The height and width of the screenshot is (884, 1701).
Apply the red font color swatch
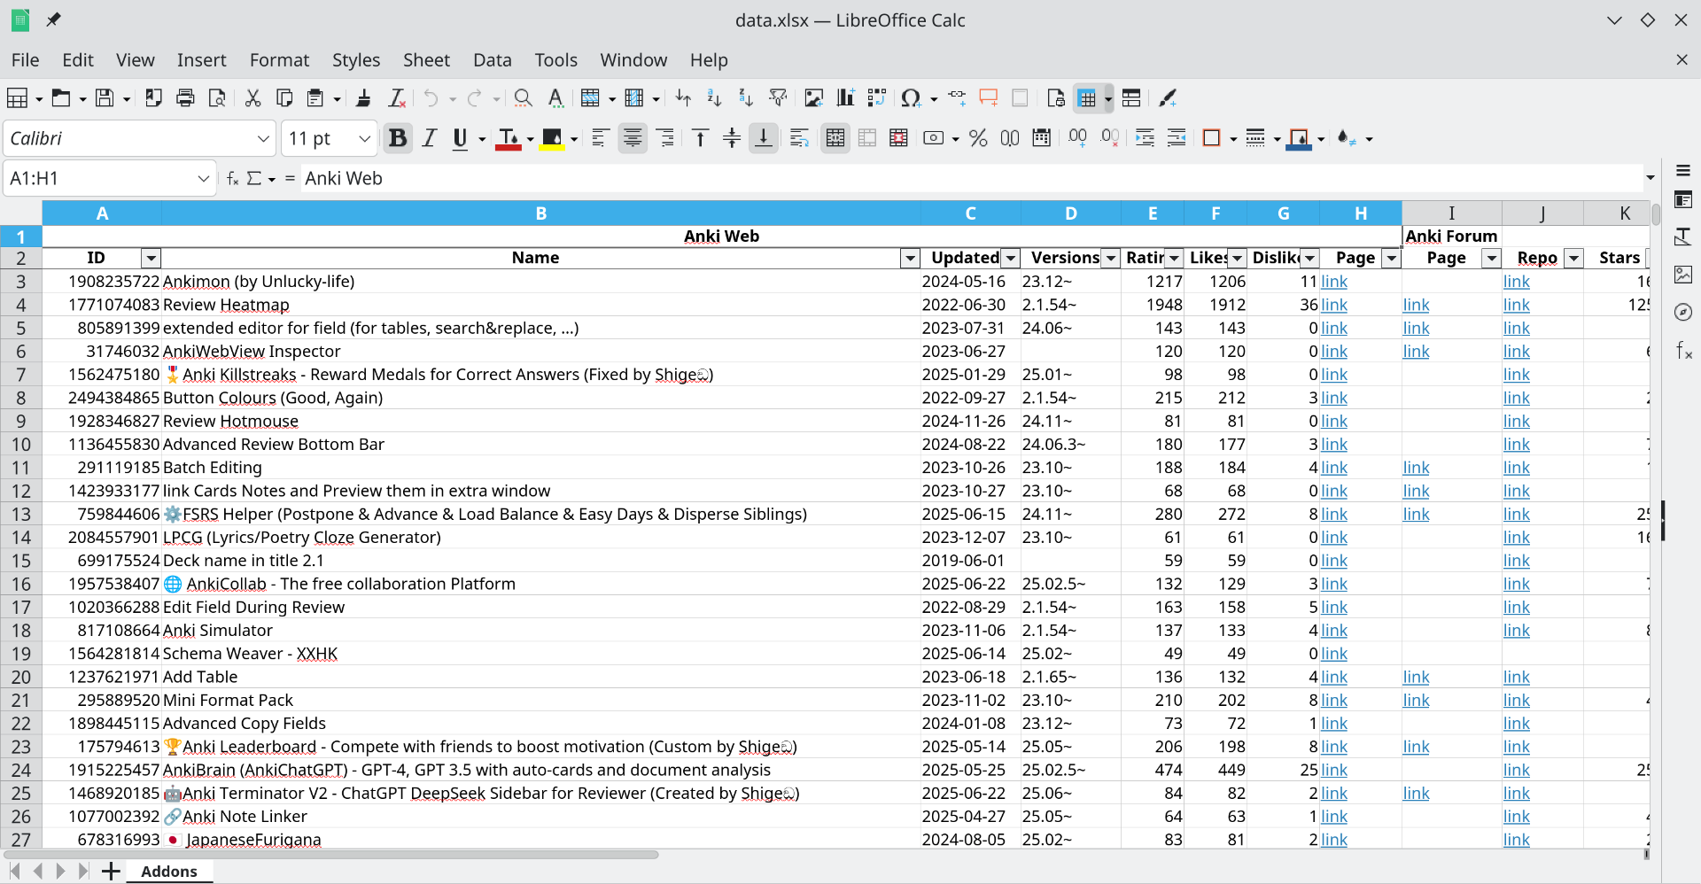click(508, 140)
